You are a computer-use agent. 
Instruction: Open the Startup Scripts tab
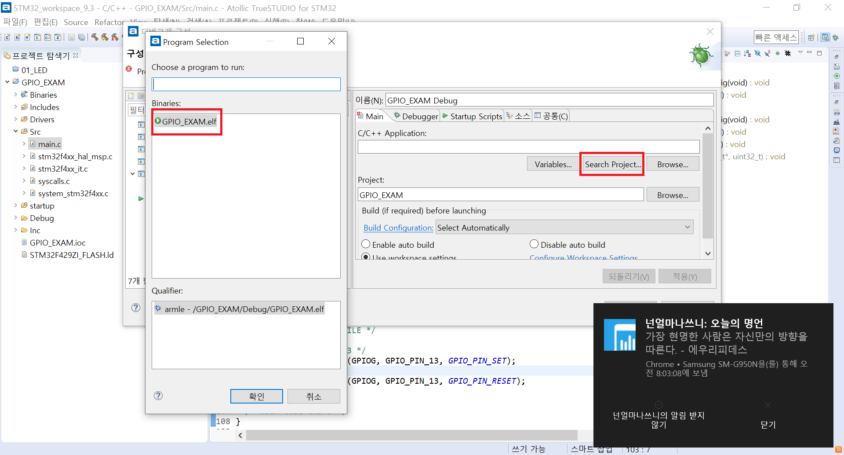pyautogui.click(x=472, y=116)
